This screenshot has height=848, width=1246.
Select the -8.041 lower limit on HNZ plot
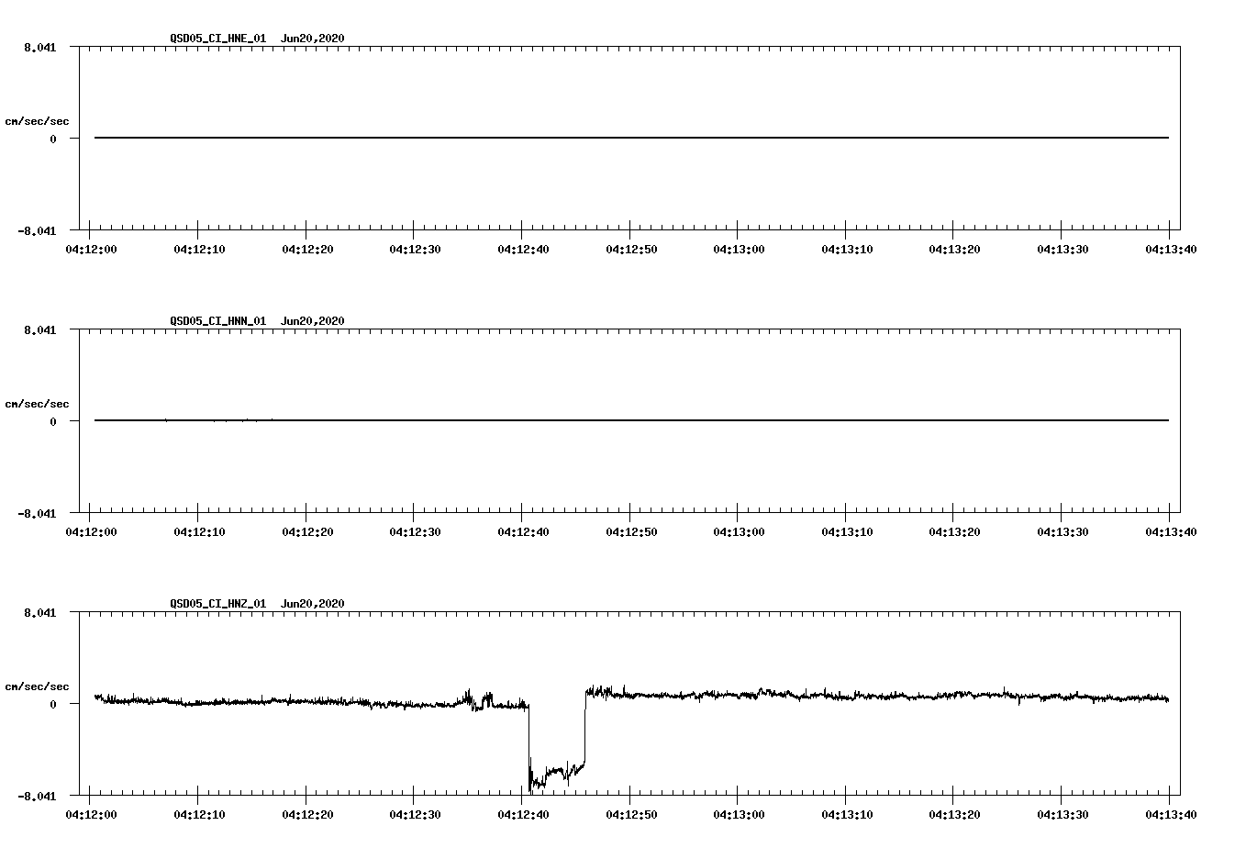click(x=37, y=796)
